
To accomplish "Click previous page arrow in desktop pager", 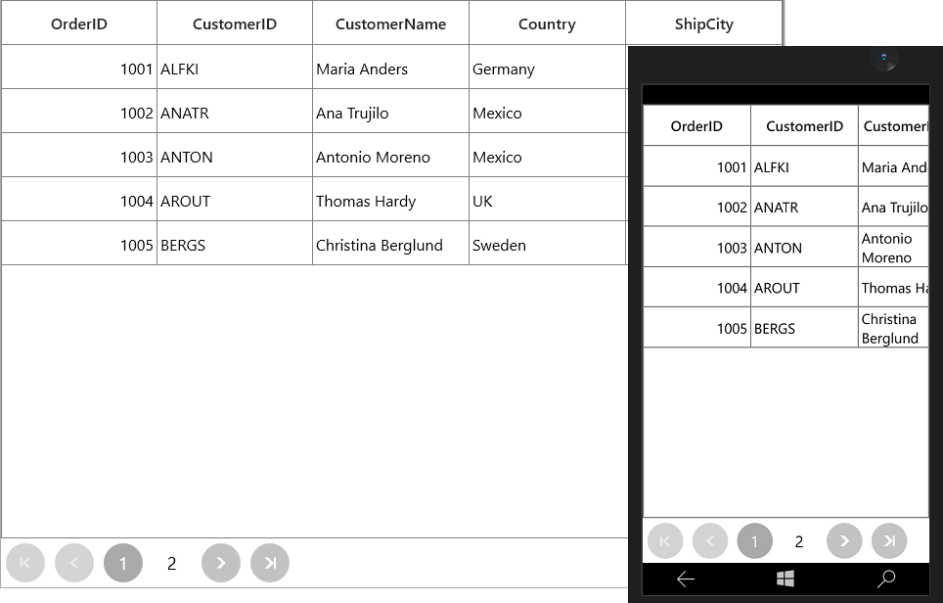I will coord(74,563).
